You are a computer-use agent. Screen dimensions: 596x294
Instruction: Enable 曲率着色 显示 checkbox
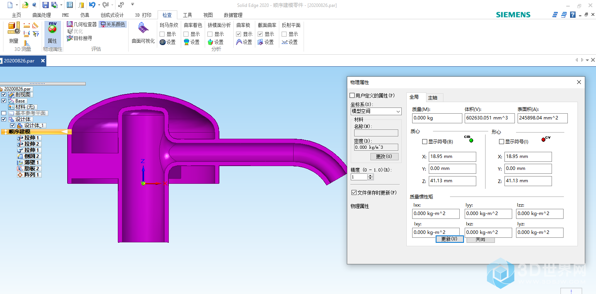click(186, 34)
